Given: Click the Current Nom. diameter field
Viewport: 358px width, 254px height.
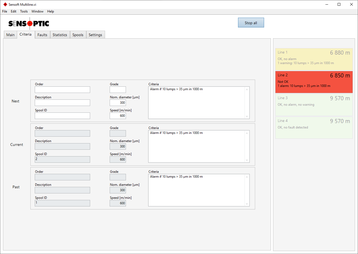Looking at the screenshot, I should pyautogui.click(x=118, y=146).
